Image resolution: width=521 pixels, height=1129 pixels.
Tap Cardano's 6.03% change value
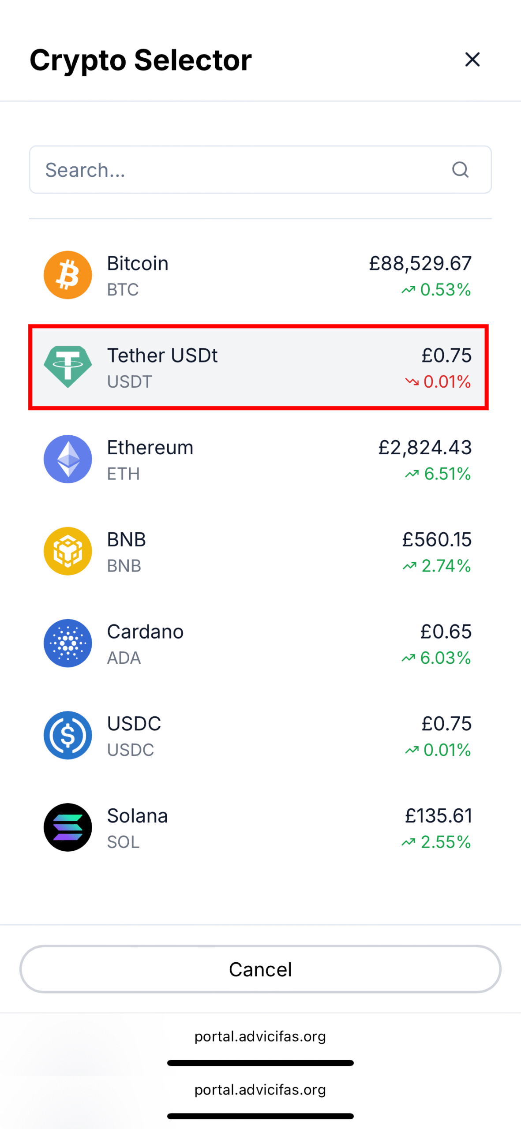[445, 658]
